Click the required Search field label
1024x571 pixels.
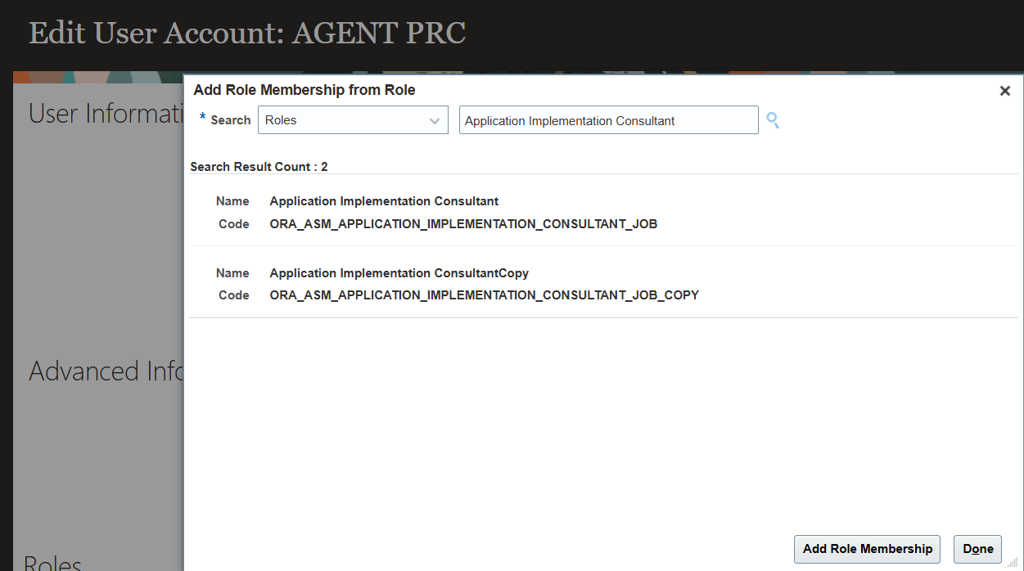(230, 120)
